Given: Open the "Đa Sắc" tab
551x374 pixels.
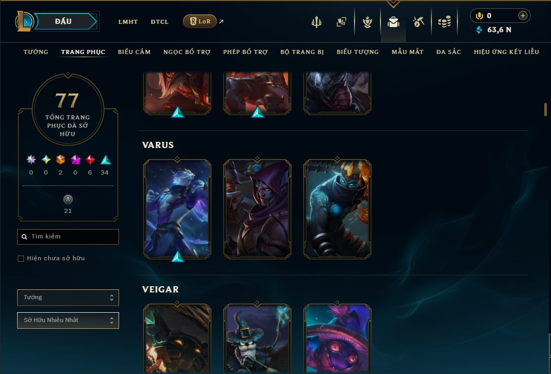Looking at the screenshot, I should pyautogui.click(x=449, y=52).
